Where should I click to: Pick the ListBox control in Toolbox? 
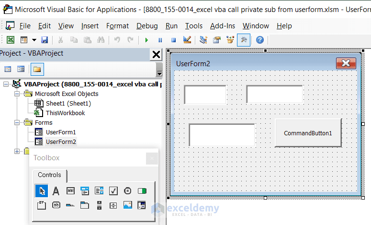tap(99, 190)
